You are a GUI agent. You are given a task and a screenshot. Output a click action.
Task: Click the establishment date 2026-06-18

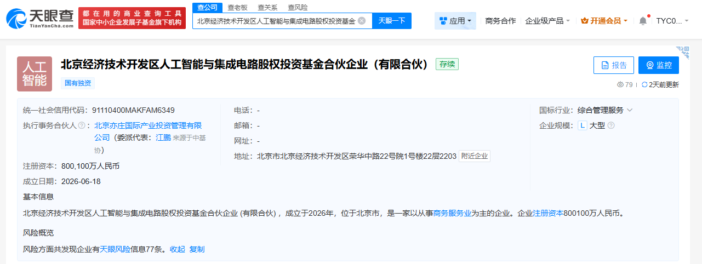(81, 181)
